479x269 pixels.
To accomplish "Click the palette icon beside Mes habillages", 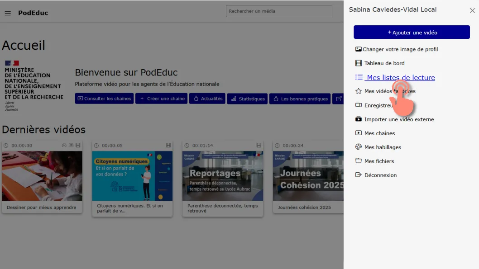I will click(358, 147).
